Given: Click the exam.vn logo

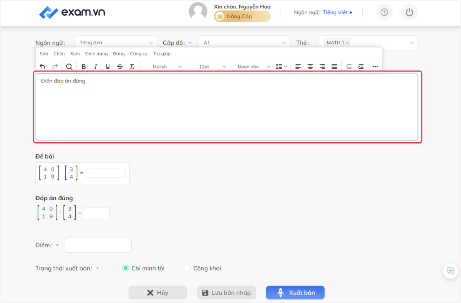Looking at the screenshot, I should [x=72, y=13].
